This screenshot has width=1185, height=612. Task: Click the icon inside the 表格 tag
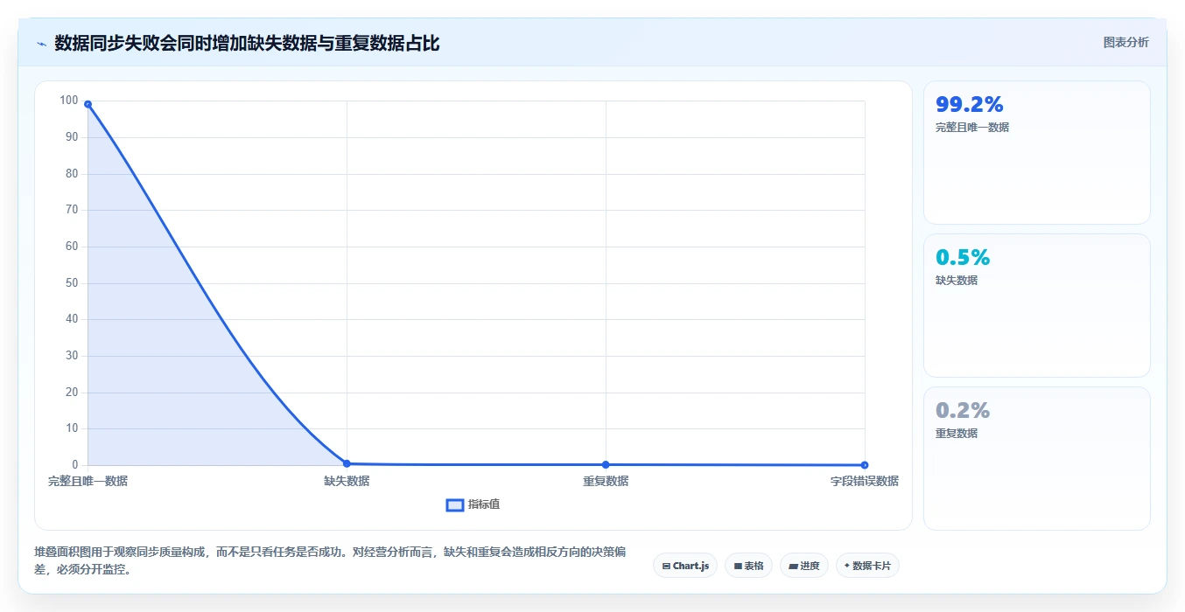pyautogui.click(x=738, y=567)
